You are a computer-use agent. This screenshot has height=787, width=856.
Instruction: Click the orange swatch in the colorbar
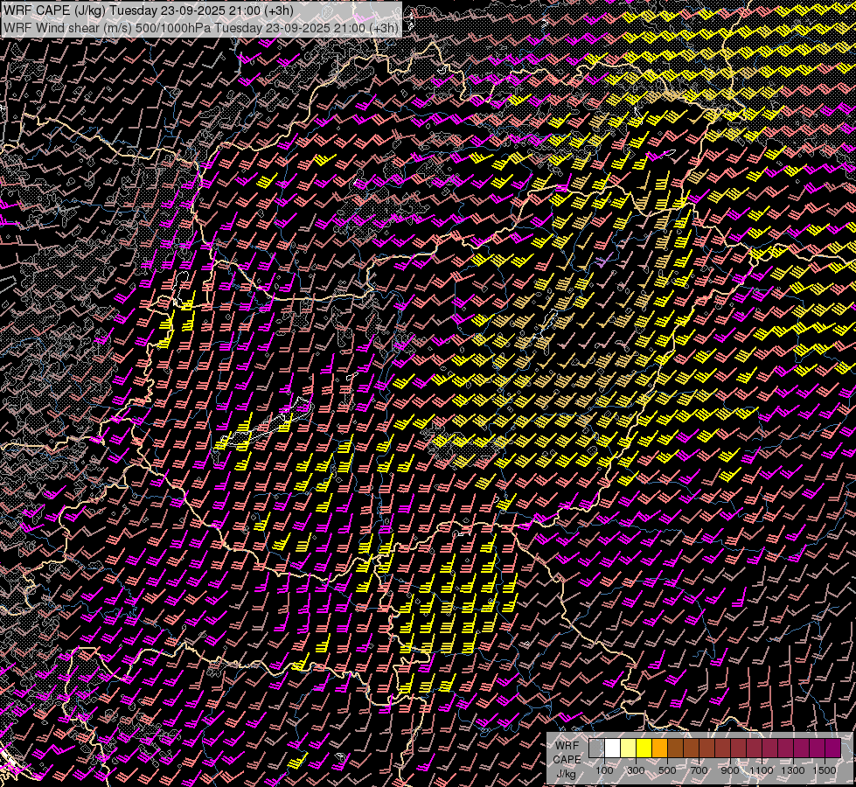pos(659,749)
